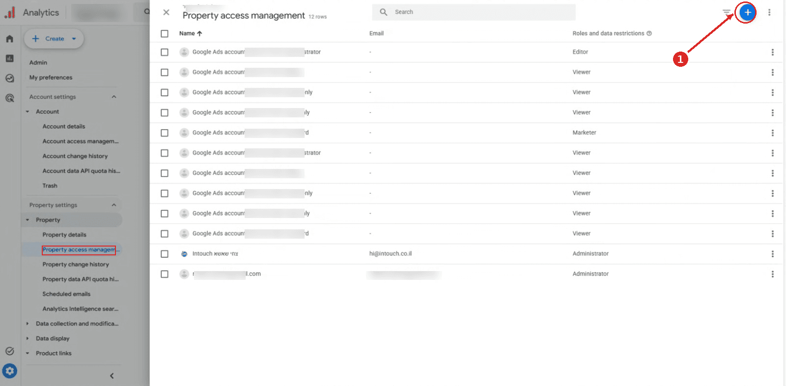This screenshot has height=386, width=786.
Task: Open row menu for Intouch administrator
Action: click(x=772, y=254)
